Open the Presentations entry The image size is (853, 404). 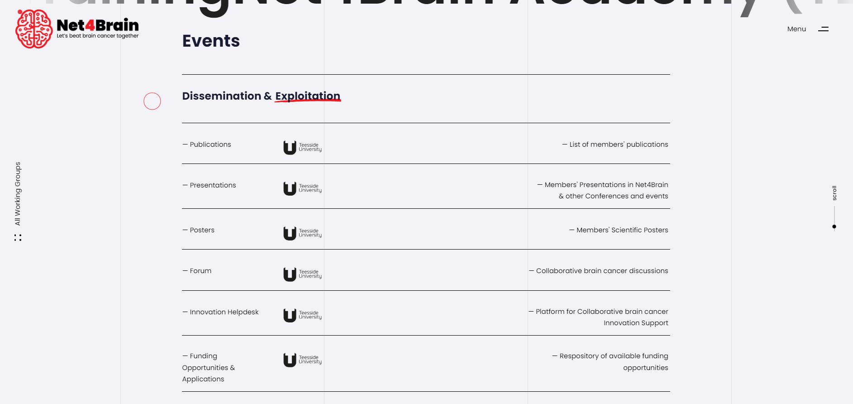pyautogui.click(x=209, y=185)
